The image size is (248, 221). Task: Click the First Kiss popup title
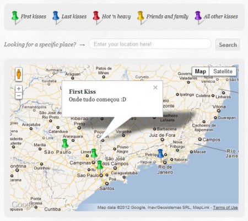[x=82, y=91]
